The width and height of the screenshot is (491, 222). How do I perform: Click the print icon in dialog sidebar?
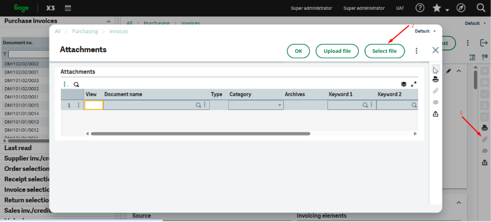[435, 79]
